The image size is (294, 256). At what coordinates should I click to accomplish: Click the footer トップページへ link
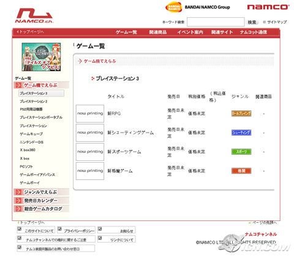pyautogui.click(x=32, y=222)
